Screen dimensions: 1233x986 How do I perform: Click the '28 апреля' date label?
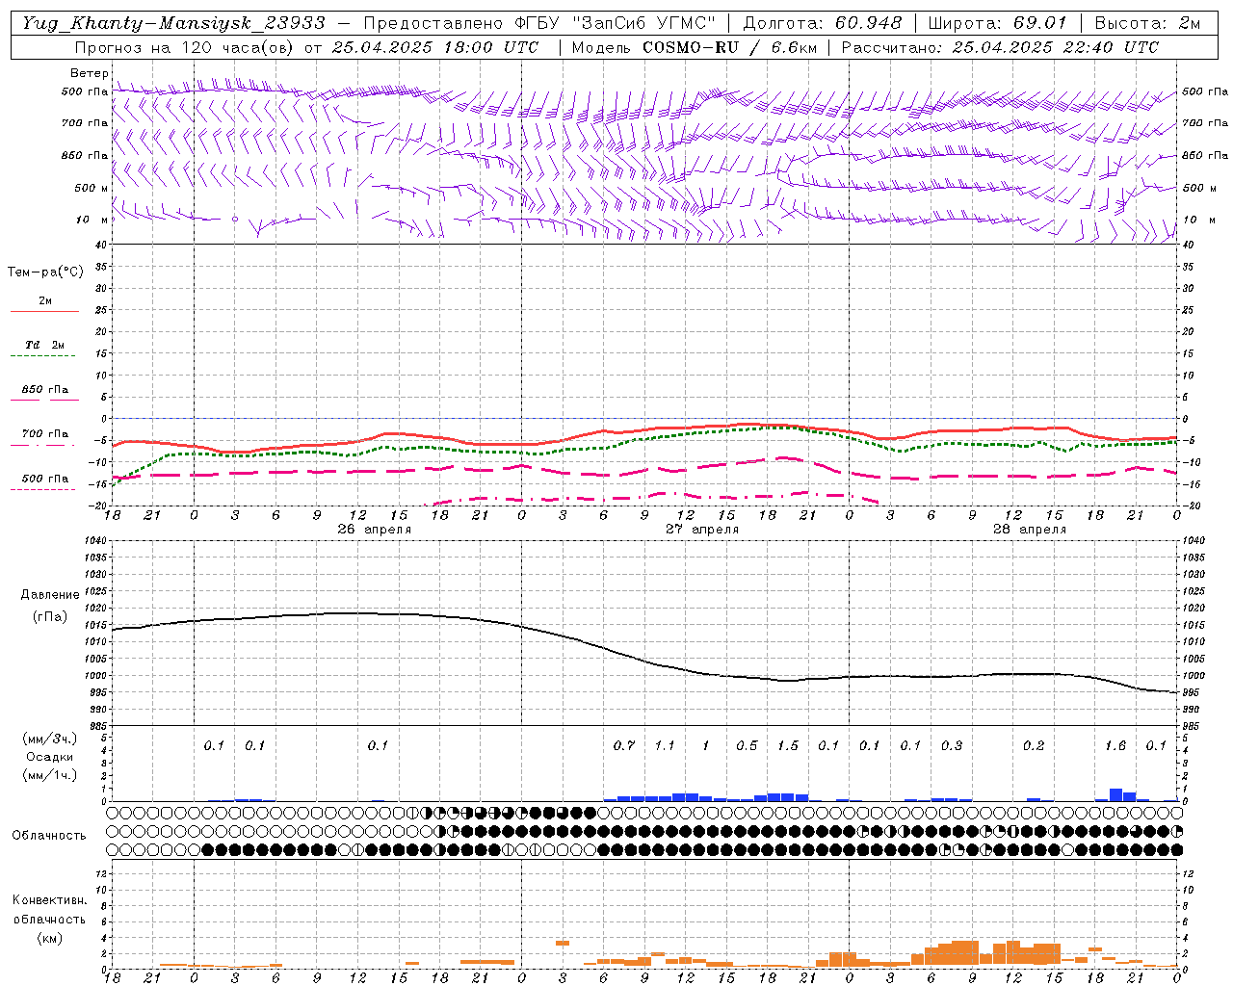pos(1030,530)
